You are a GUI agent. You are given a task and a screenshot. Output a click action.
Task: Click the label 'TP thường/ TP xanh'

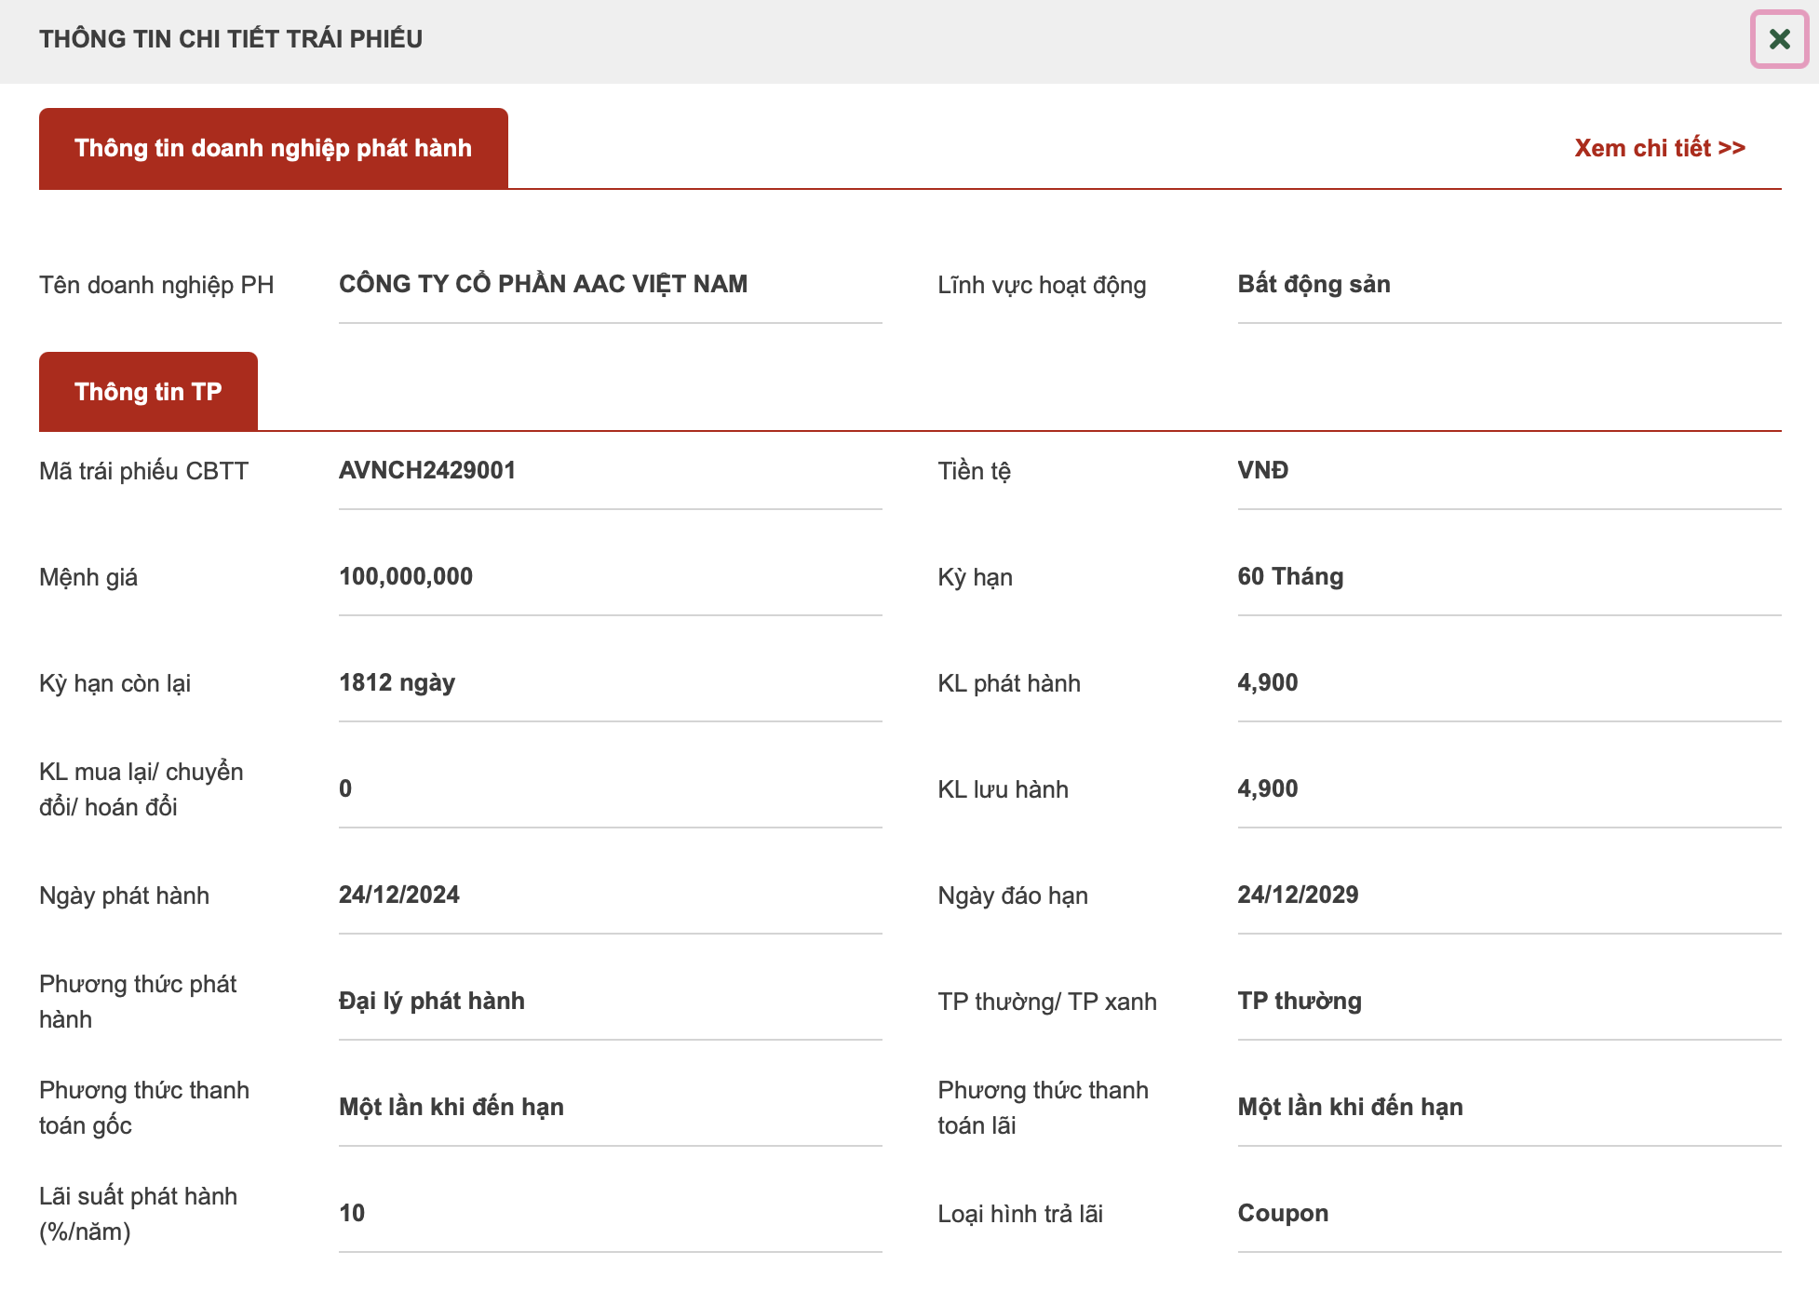[1047, 1002]
